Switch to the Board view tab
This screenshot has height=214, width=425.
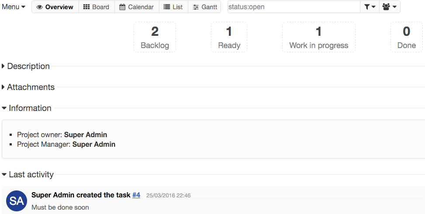pyautogui.click(x=97, y=7)
